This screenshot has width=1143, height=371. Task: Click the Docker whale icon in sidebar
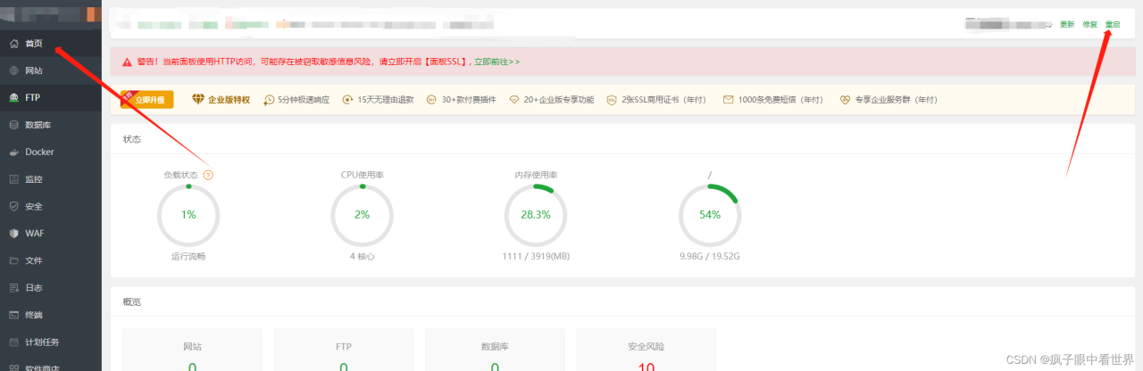[x=13, y=152]
